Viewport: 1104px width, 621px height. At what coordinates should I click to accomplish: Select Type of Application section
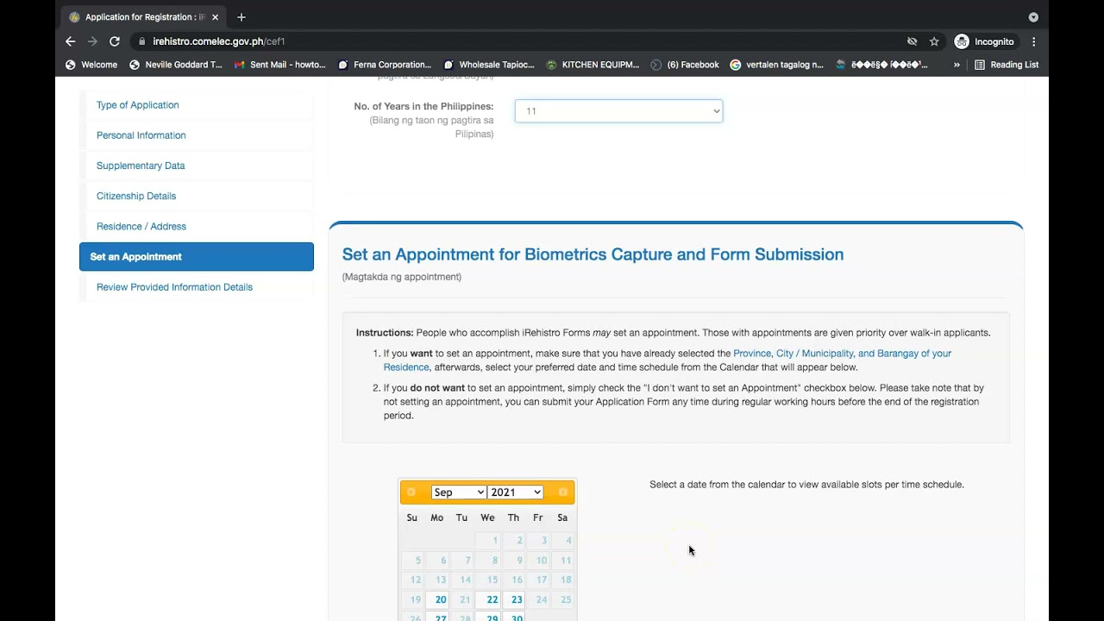point(138,105)
